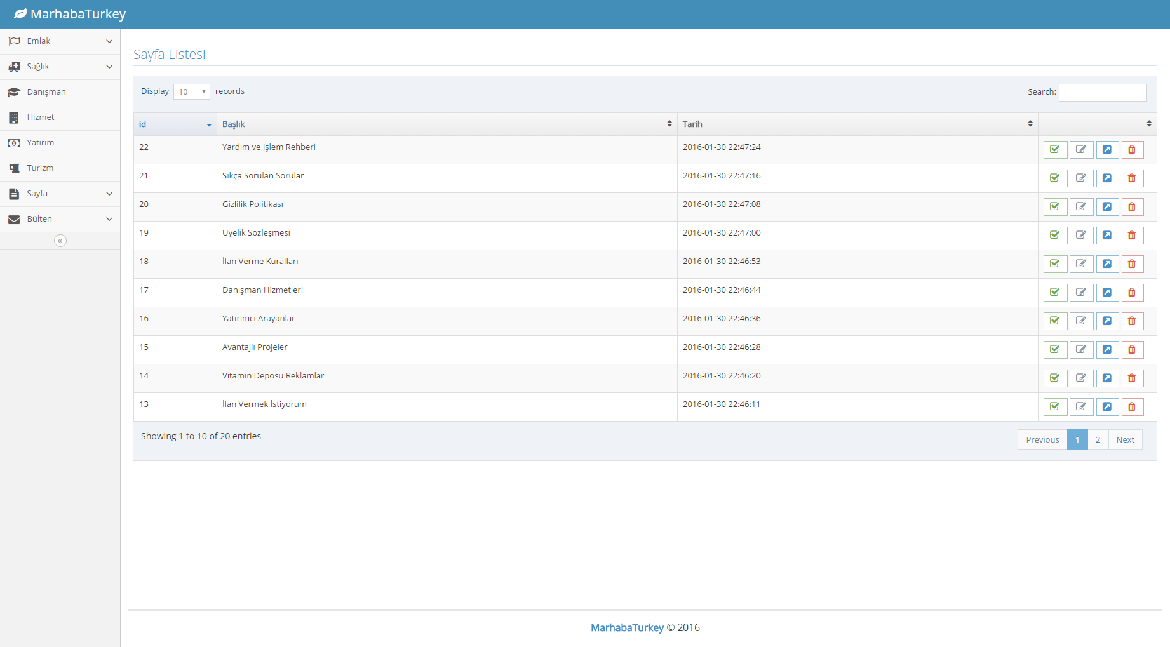Open the blue external link icon for Gizlilik Politikası
The image size is (1170, 647).
point(1107,207)
